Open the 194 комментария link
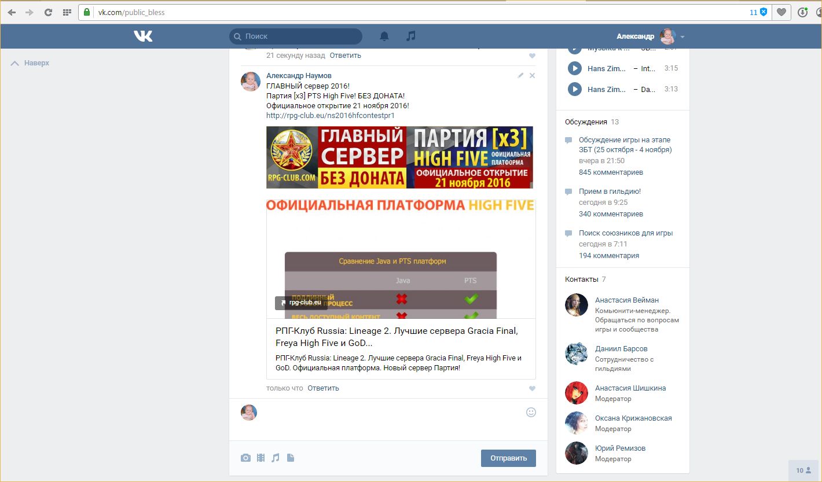Viewport: 822px width, 482px height. pos(609,256)
